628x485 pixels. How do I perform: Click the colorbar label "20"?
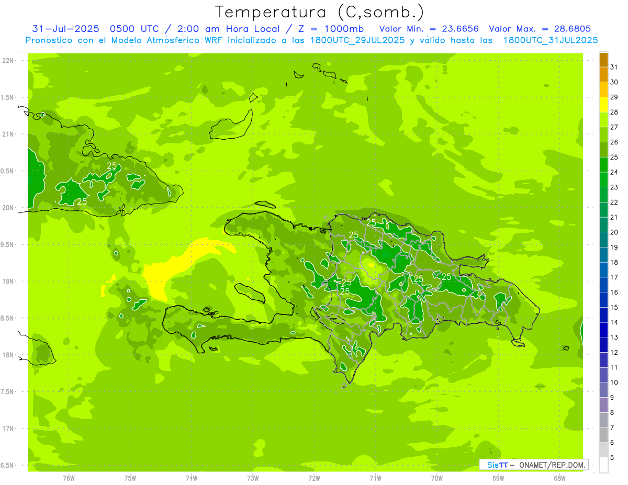point(614,232)
